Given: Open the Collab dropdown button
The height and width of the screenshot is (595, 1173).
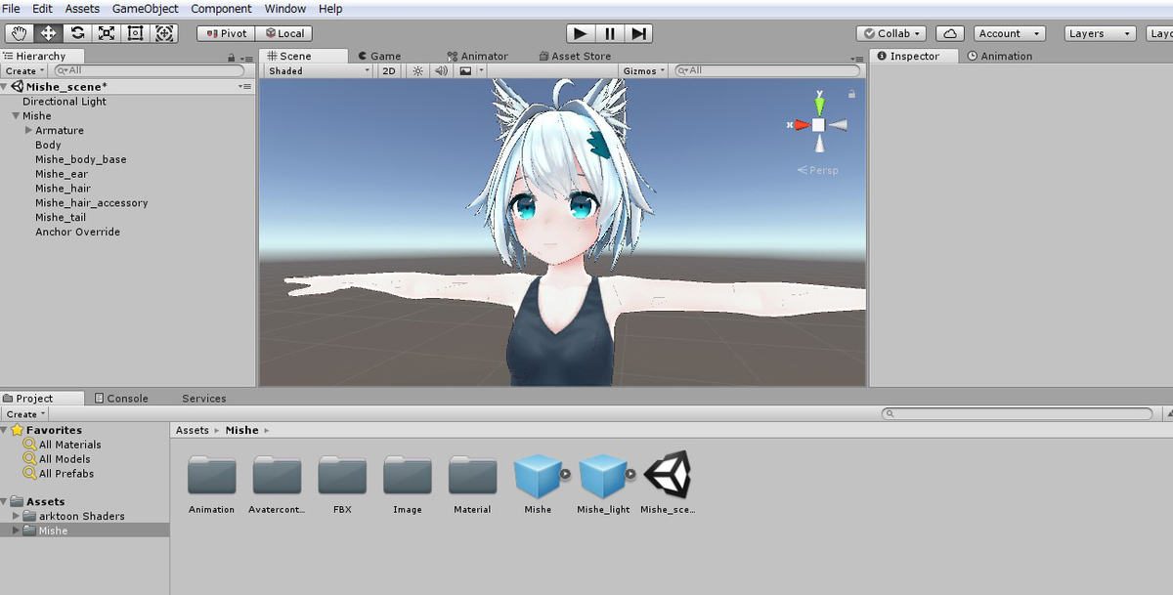Looking at the screenshot, I should pyautogui.click(x=891, y=32).
